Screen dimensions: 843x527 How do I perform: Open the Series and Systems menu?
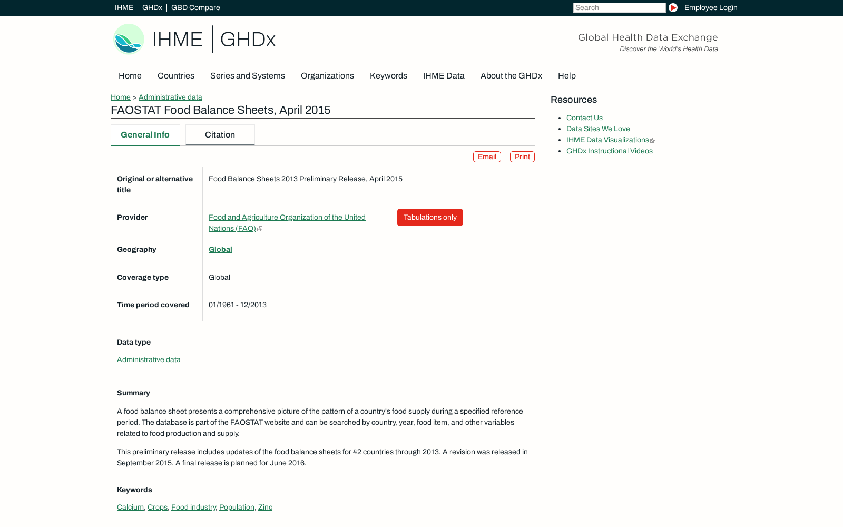(x=248, y=76)
